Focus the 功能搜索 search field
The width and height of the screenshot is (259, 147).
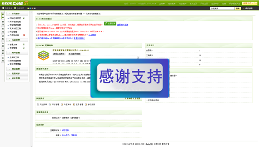coord(222,8)
